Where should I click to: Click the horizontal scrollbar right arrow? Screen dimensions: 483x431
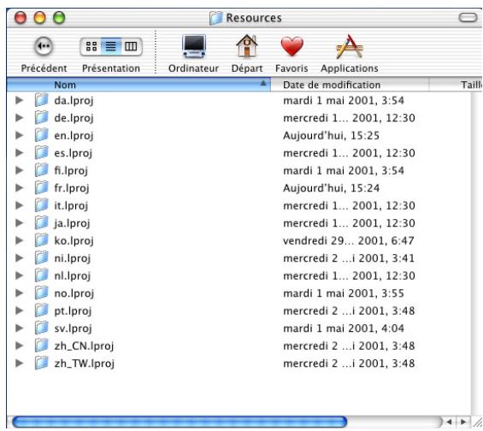tap(463, 422)
